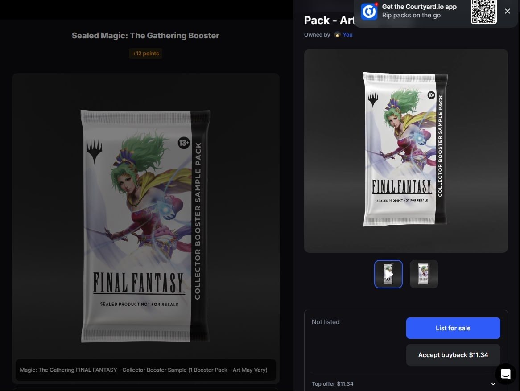
Task: Expand the Top offer $11.34 chevron
Action: (493, 384)
